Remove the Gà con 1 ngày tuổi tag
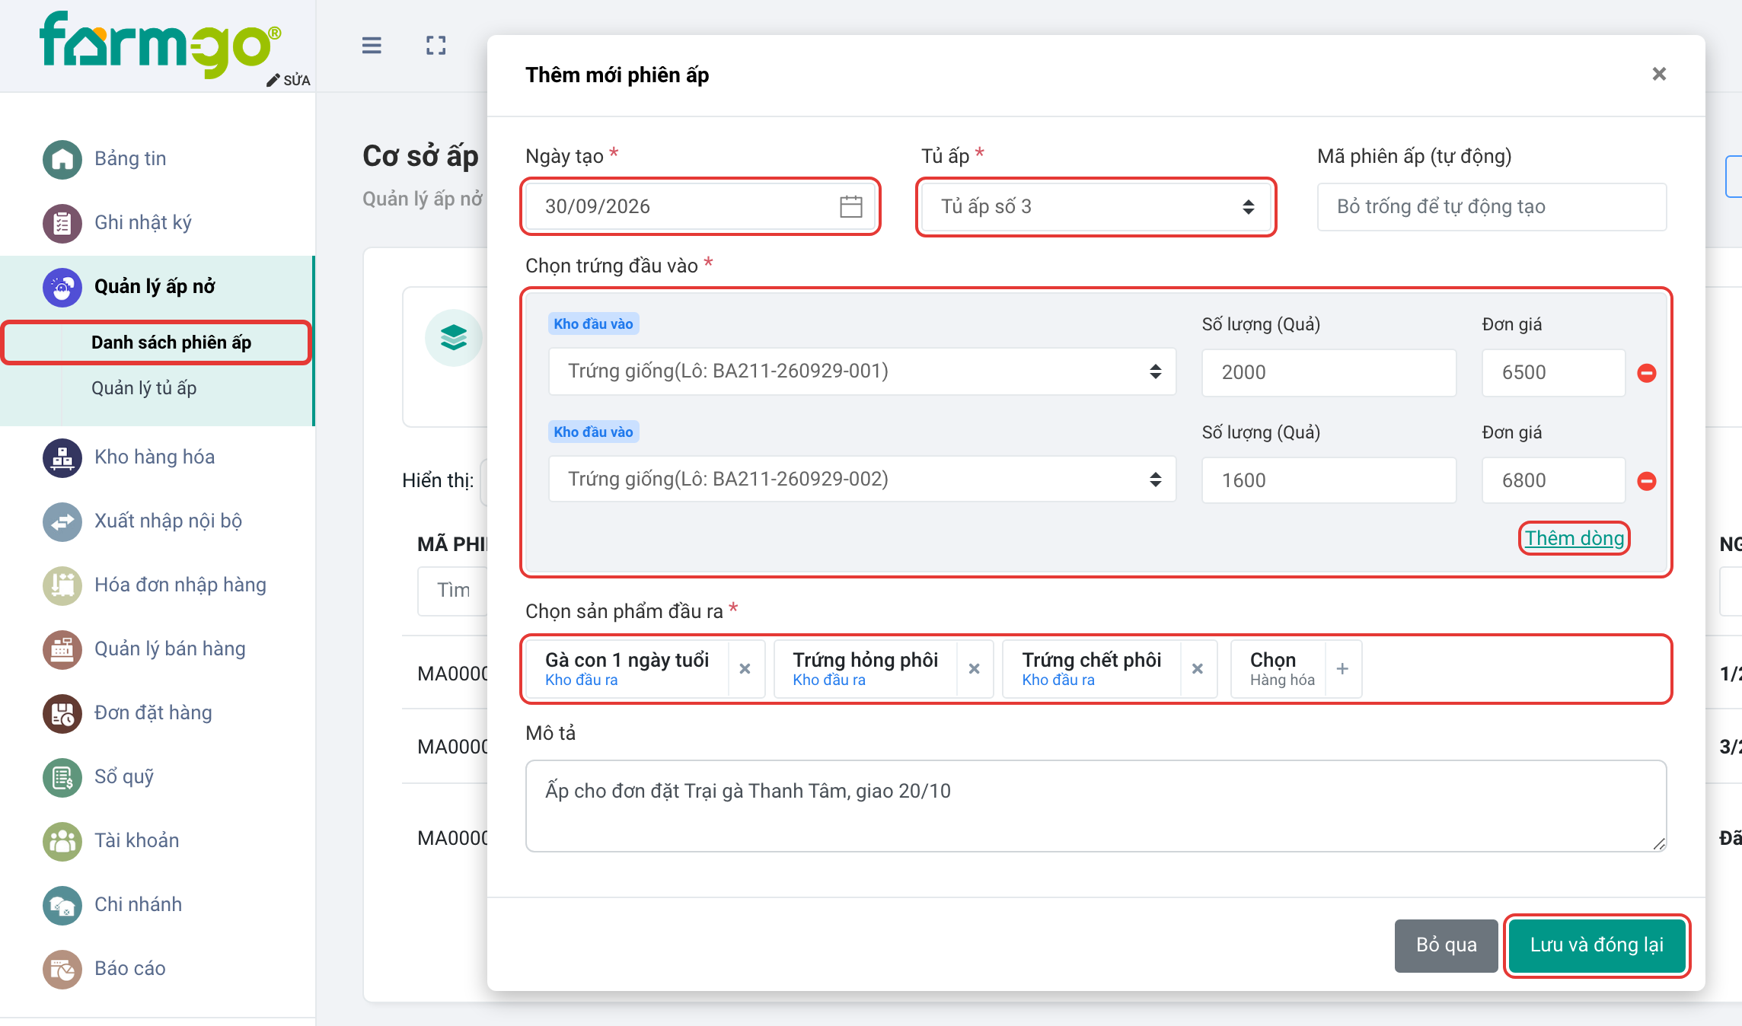This screenshot has width=1742, height=1026. [745, 668]
